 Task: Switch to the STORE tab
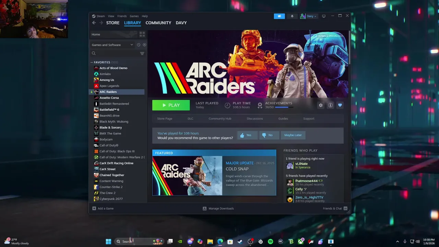113,23
